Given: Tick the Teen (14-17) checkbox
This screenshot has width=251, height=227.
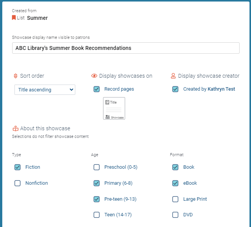Looking at the screenshot, I should click(97, 215).
